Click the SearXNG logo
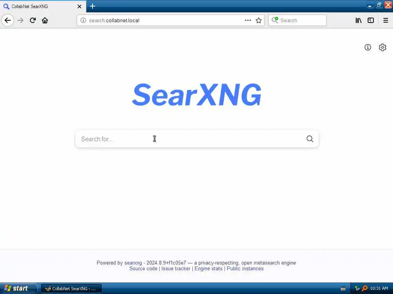This screenshot has height=294, width=393. [x=197, y=95]
